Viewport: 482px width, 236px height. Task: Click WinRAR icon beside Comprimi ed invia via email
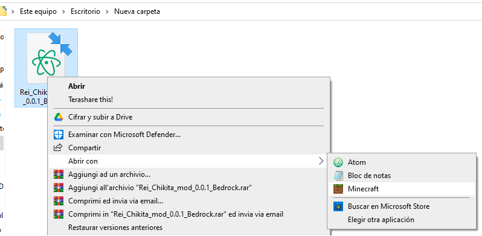click(59, 201)
